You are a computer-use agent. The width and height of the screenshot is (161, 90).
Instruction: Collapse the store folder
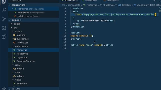pos(13,72)
